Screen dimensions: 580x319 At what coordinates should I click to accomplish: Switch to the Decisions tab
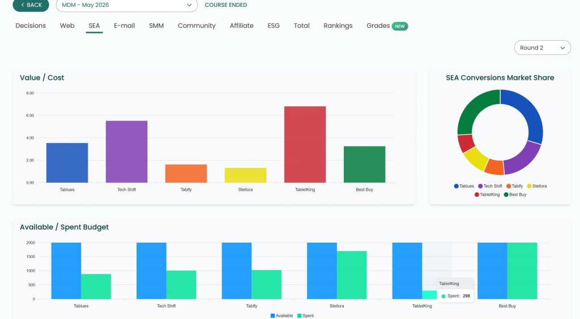tap(31, 26)
